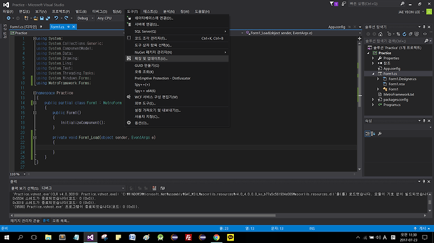
Task: Open FileZilla from the Windows taskbar
Action: 188,237
